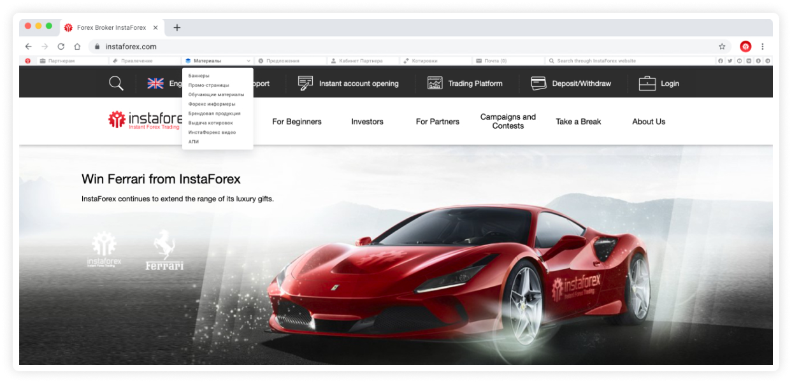Open Facebook icon in the toolbar
The width and height of the screenshot is (792, 384).
[x=721, y=61]
